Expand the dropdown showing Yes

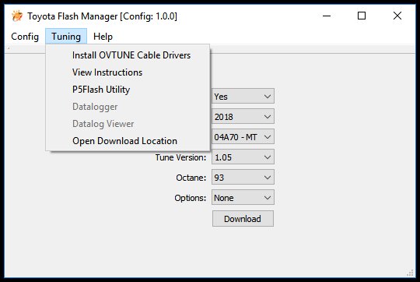(x=243, y=96)
